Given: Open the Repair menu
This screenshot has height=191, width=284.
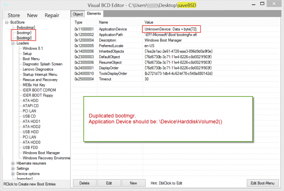Looking at the screenshot, I should coord(52,15).
